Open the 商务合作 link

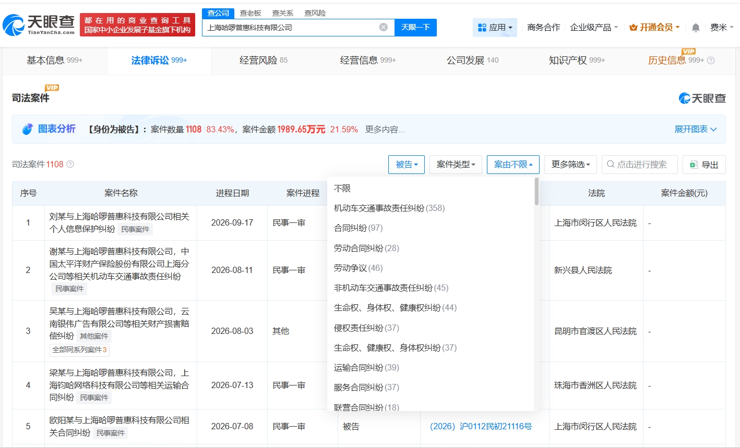point(544,27)
